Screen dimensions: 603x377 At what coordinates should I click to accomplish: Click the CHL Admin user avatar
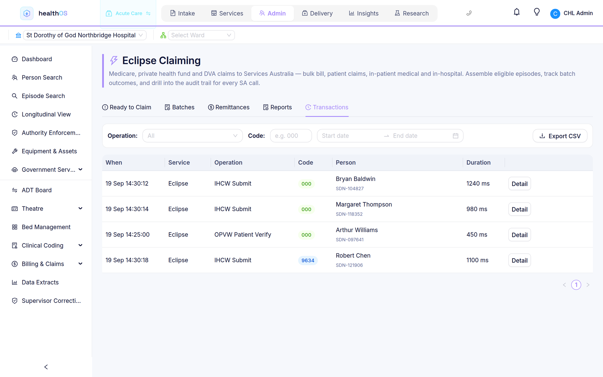[555, 14]
